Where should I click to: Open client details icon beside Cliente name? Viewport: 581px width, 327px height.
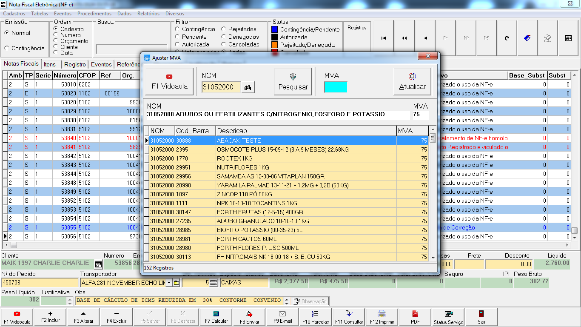[x=98, y=264]
